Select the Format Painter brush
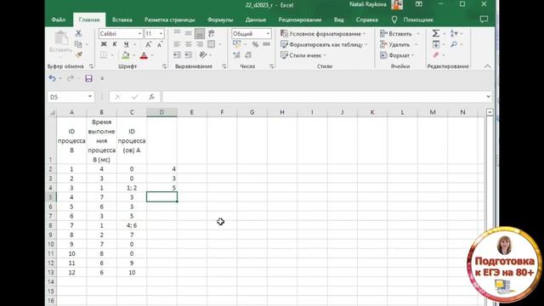Screen dimensions: 544x306 tap(78, 54)
